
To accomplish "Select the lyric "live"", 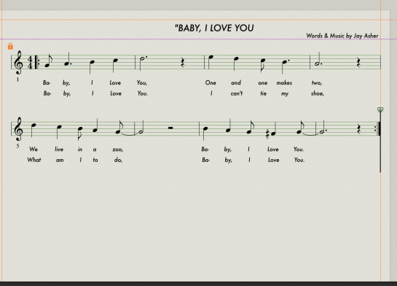I will 59,149.
